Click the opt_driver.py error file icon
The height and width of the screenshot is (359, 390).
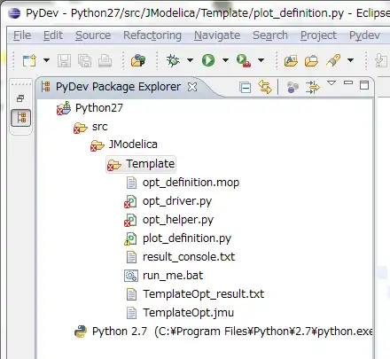(130, 201)
